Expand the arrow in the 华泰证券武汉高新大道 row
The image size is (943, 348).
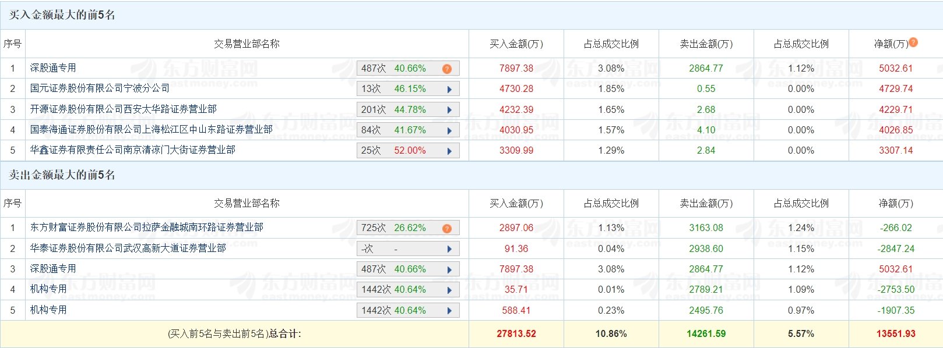[x=449, y=249]
